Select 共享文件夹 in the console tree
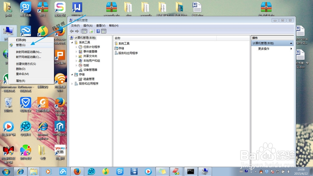The height and width of the screenshot is (176, 313). 90,56
